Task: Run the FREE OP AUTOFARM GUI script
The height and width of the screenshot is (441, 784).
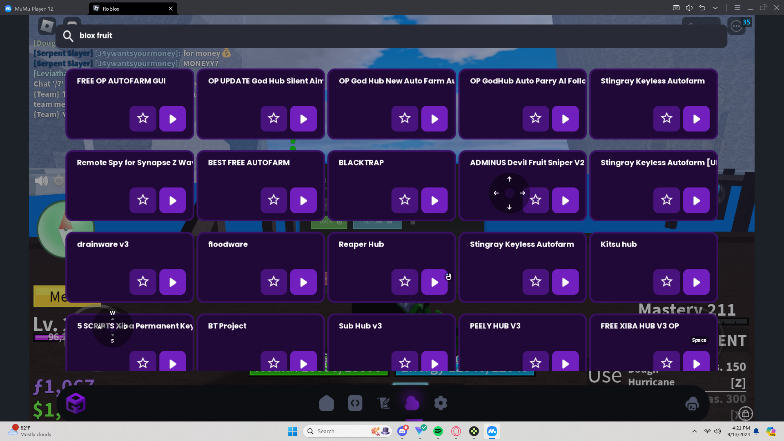Action: click(x=172, y=119)
